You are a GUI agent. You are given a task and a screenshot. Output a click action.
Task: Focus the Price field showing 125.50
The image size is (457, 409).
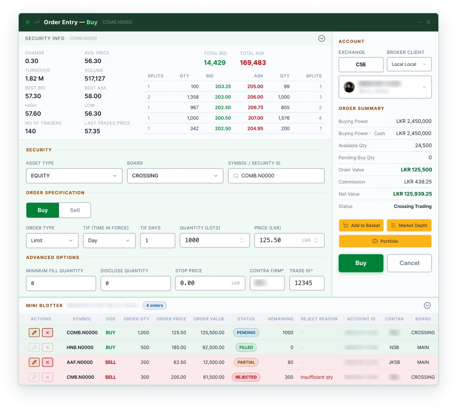289,240
